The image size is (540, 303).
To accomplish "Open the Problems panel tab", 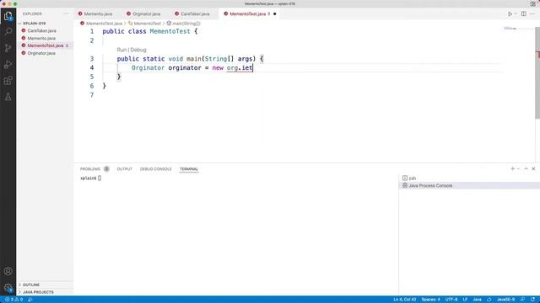I will pos(90,169).
